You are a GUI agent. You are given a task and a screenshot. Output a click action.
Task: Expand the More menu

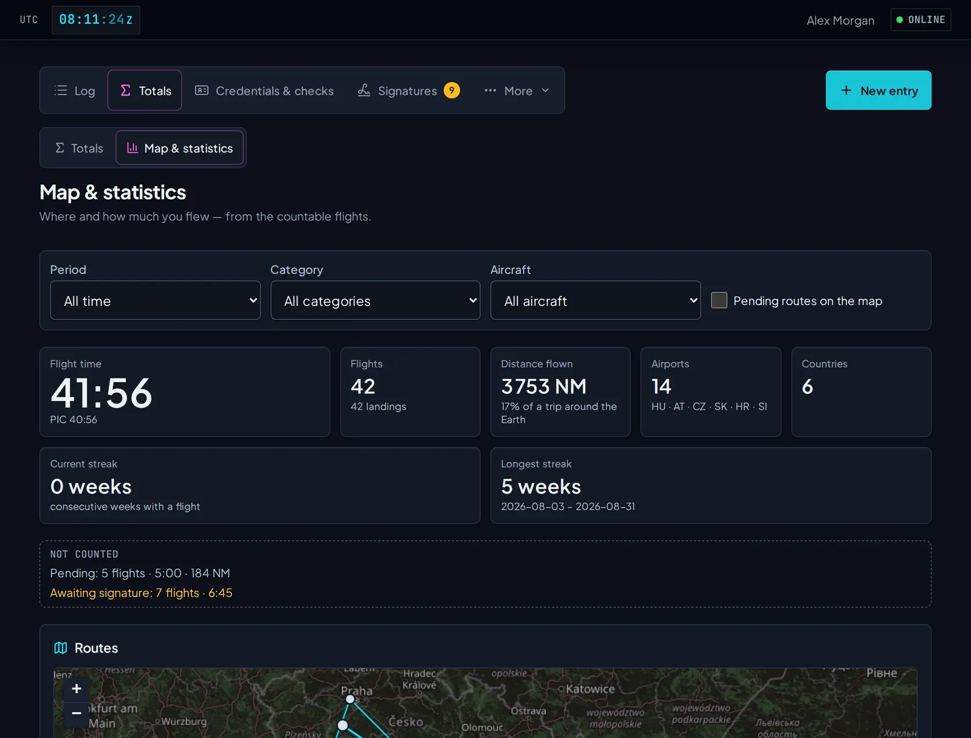pos(517,91)
